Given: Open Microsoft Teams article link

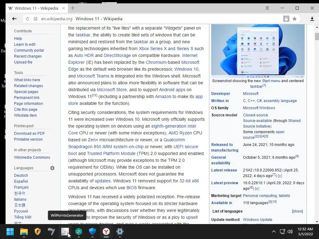Looking at the screenshot, I should tap(93, 76).
